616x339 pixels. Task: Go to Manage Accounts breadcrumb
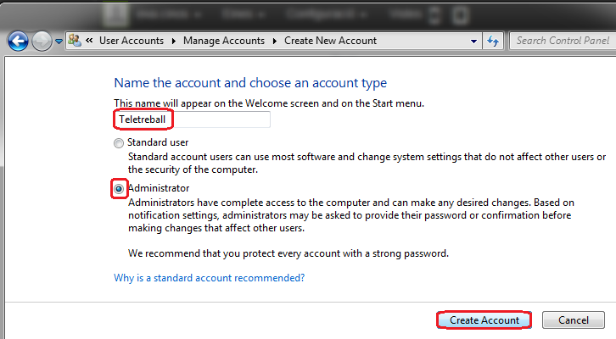pos(224,41)
